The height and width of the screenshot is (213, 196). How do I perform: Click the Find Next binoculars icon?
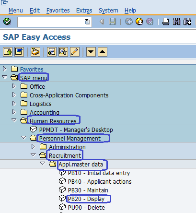(x=187, y=22)
